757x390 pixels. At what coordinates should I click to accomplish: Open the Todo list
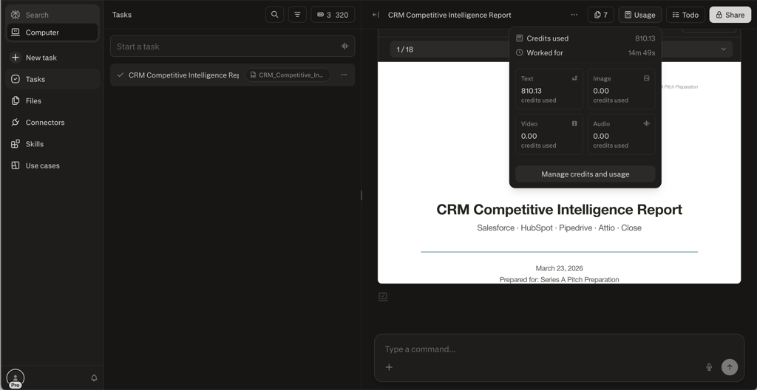[685, 15]
